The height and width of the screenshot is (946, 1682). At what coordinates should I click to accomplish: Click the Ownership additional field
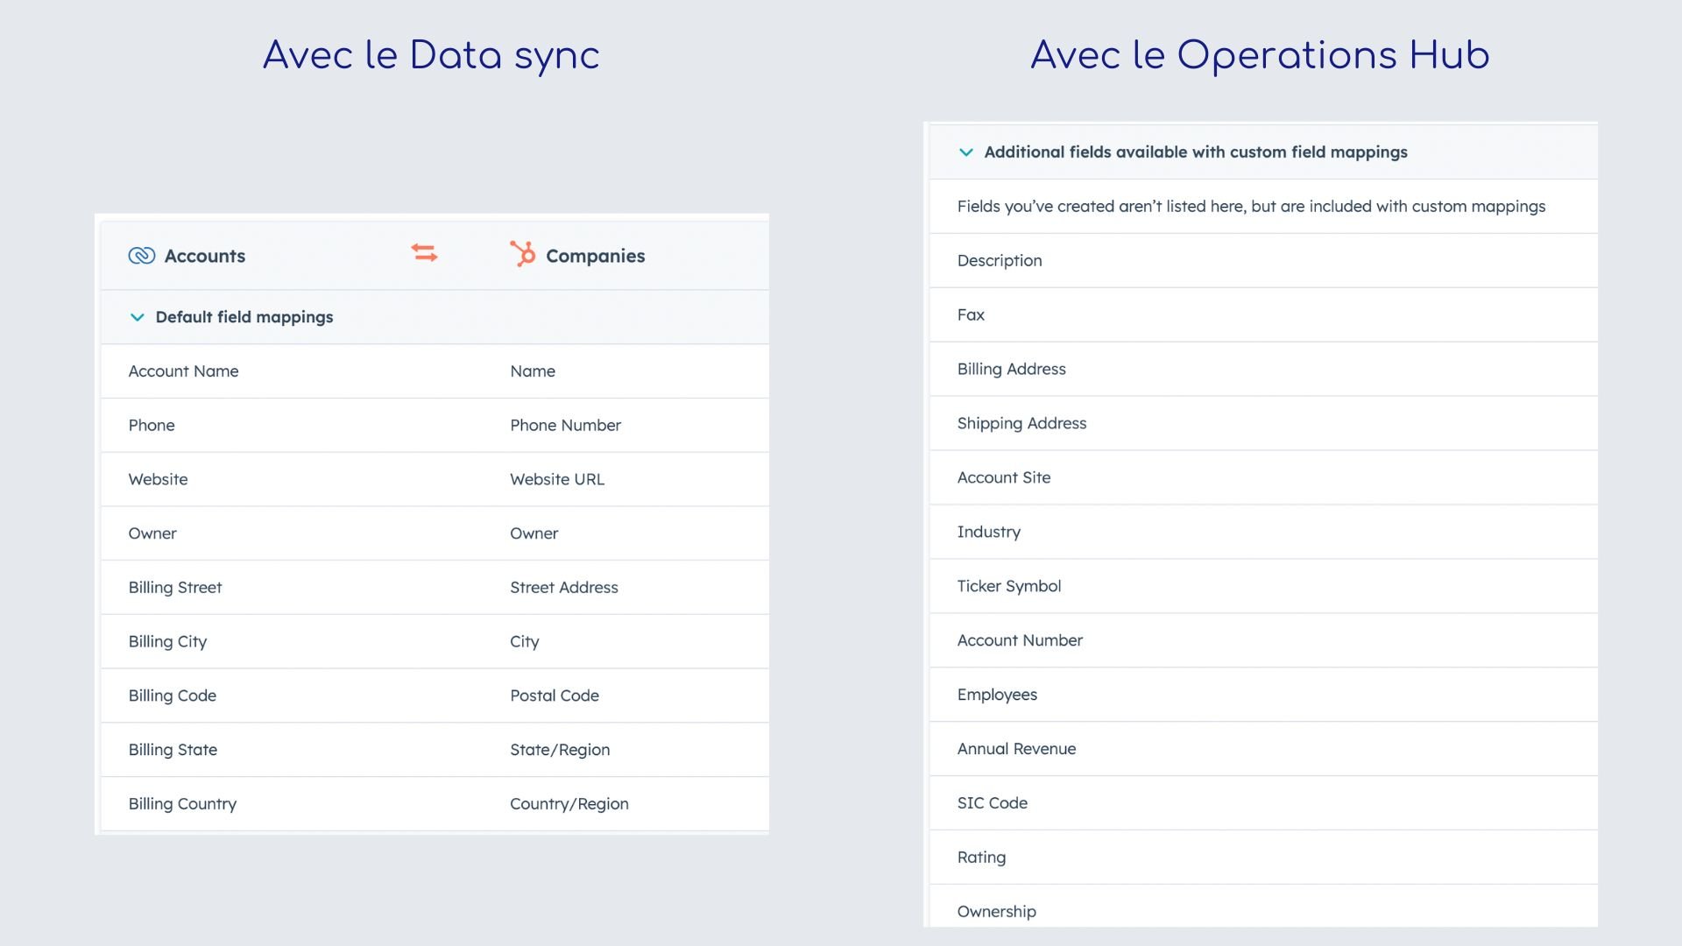pos(997,912)
